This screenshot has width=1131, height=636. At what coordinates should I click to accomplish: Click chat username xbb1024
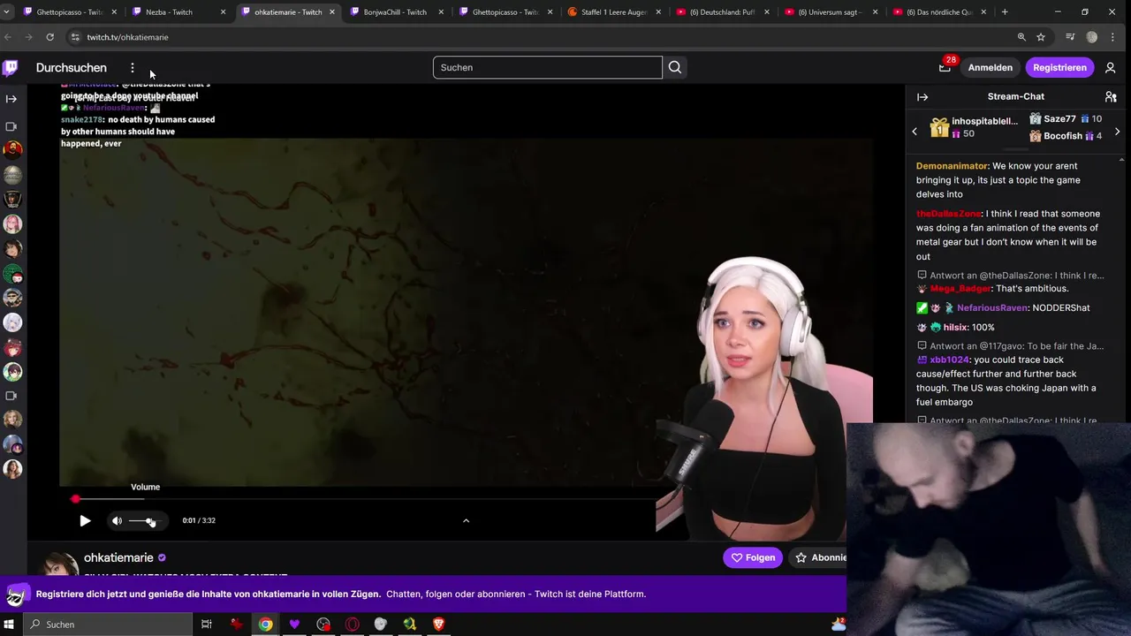tap(949, 360)
